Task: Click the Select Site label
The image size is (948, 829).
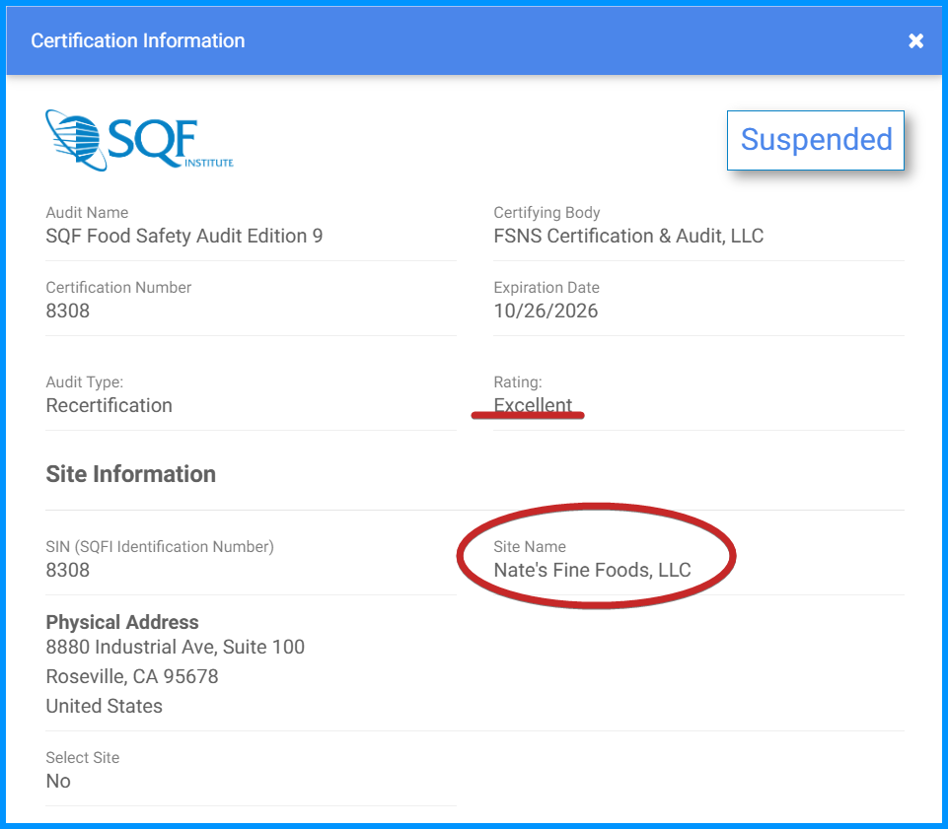Action: pos(83,758)
